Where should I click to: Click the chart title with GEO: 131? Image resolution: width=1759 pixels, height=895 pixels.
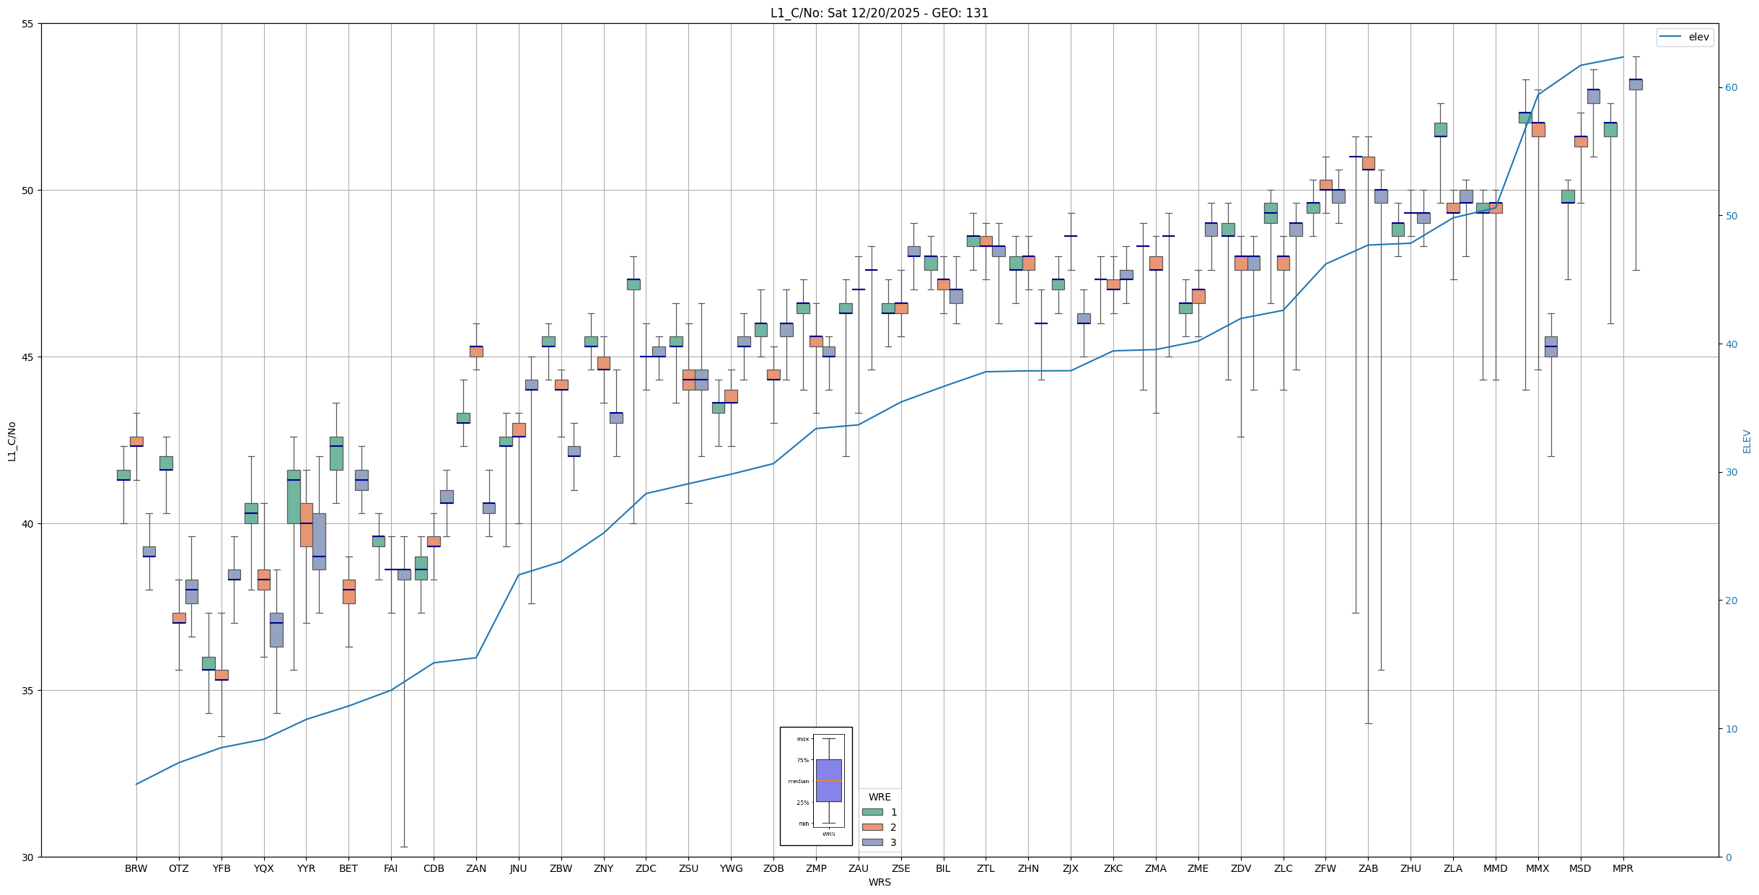[x=879, y=13]
